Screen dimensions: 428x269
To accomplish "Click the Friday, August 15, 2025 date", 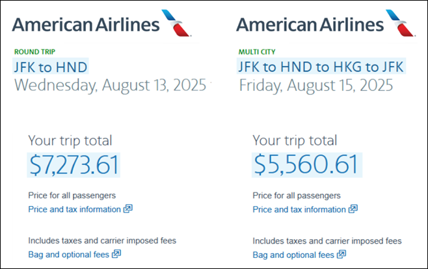I will 315,85.
